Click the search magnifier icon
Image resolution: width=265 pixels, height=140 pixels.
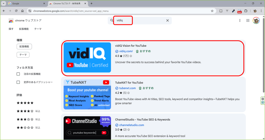click(112, 21)
